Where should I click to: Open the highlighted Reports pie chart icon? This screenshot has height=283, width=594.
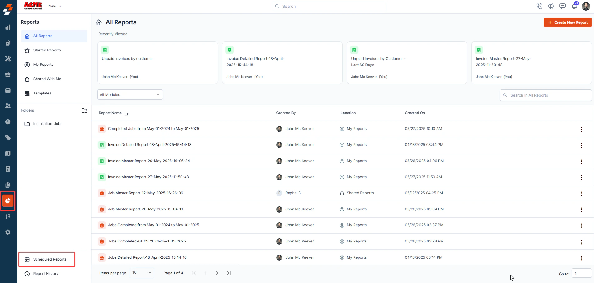pos(8,201)
